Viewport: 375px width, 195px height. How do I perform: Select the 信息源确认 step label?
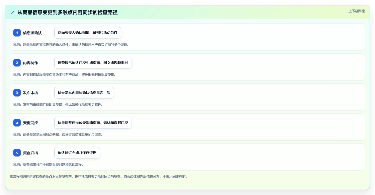pos(32,33)
